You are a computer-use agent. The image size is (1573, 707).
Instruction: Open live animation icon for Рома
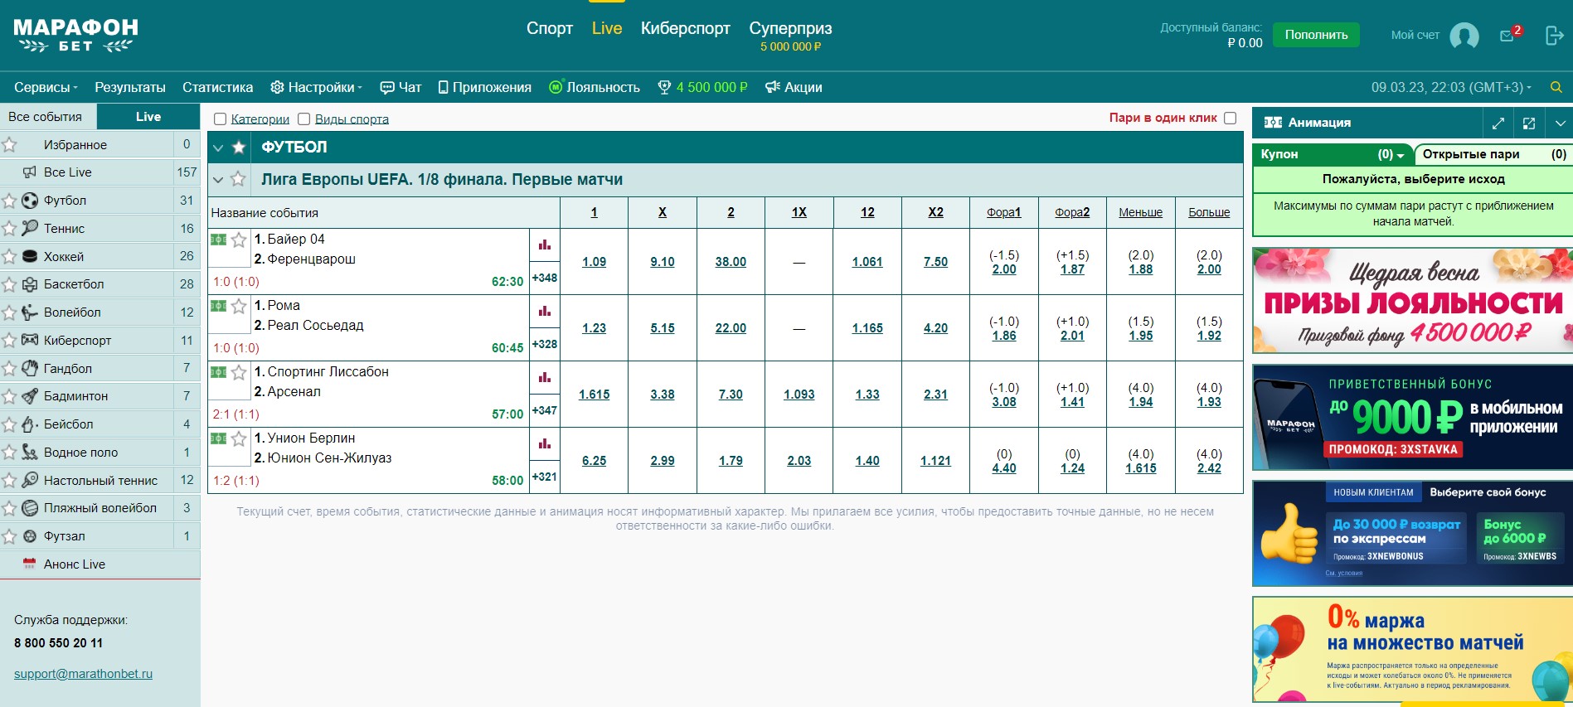[218, 306]
